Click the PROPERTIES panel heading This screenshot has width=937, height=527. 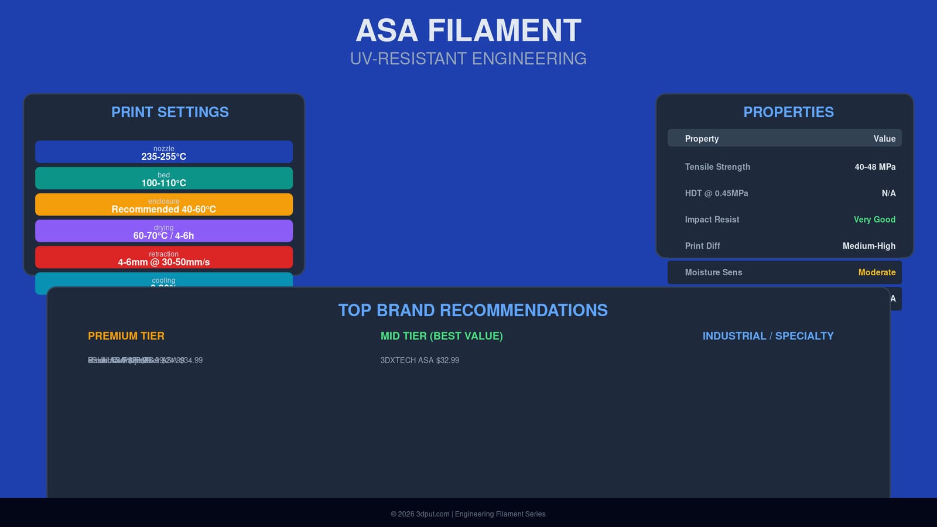788,112
